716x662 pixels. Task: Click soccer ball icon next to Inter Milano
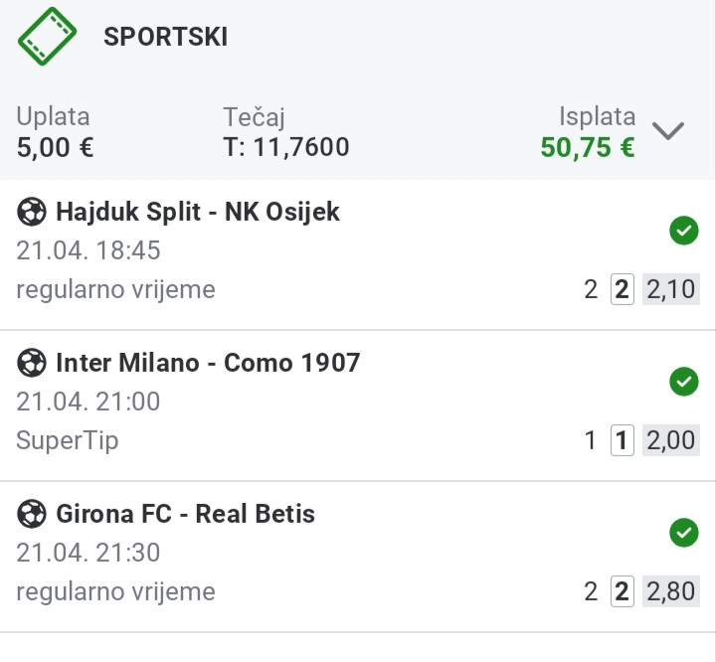[x=32, y=363]
